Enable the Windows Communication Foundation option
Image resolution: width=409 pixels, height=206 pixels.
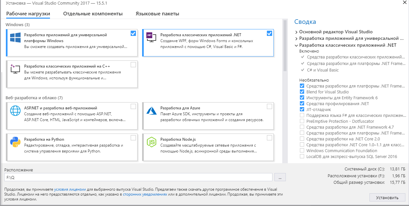tap(302, 151)
